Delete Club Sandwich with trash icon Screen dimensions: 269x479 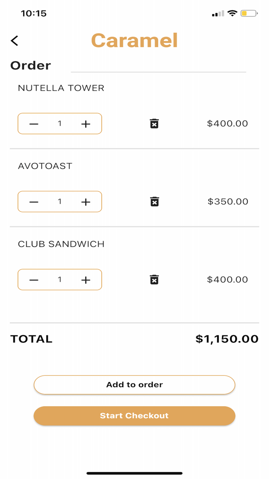[x=154, y=280]
